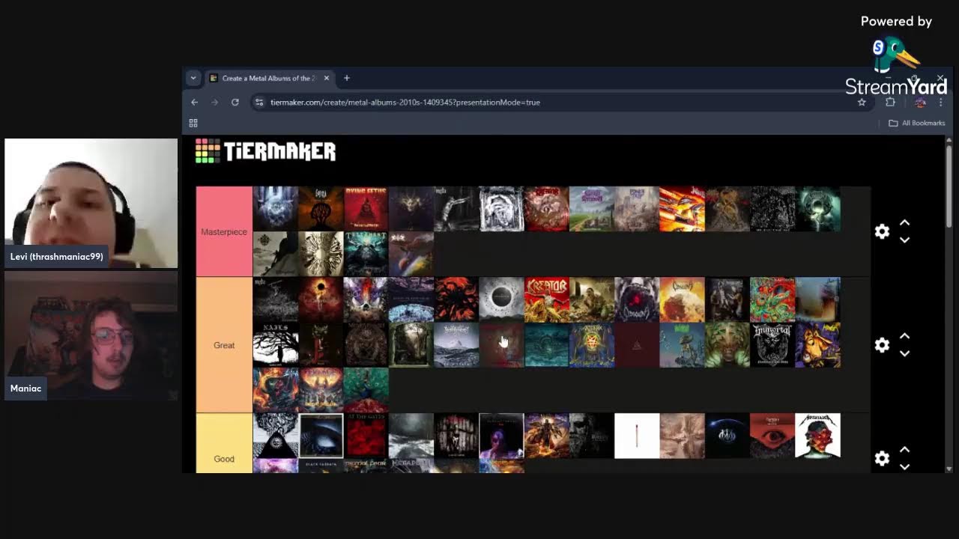This screenshot has height=539, width=959.
Task: Select At the Gates album in Good
Action: tap(366, 436)
